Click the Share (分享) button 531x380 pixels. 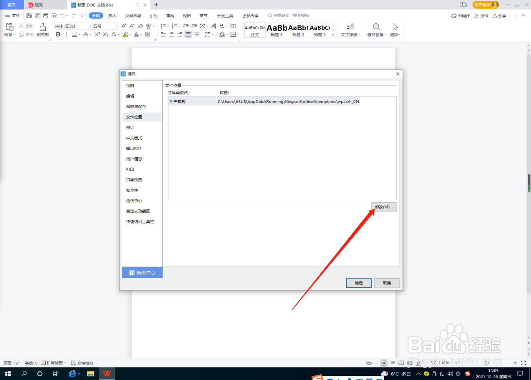[499, 16]
